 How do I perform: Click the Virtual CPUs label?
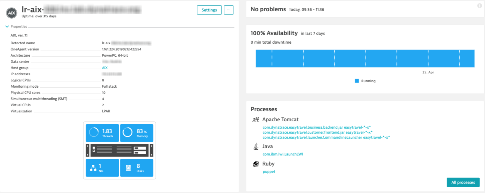click(x=20, y=105)
